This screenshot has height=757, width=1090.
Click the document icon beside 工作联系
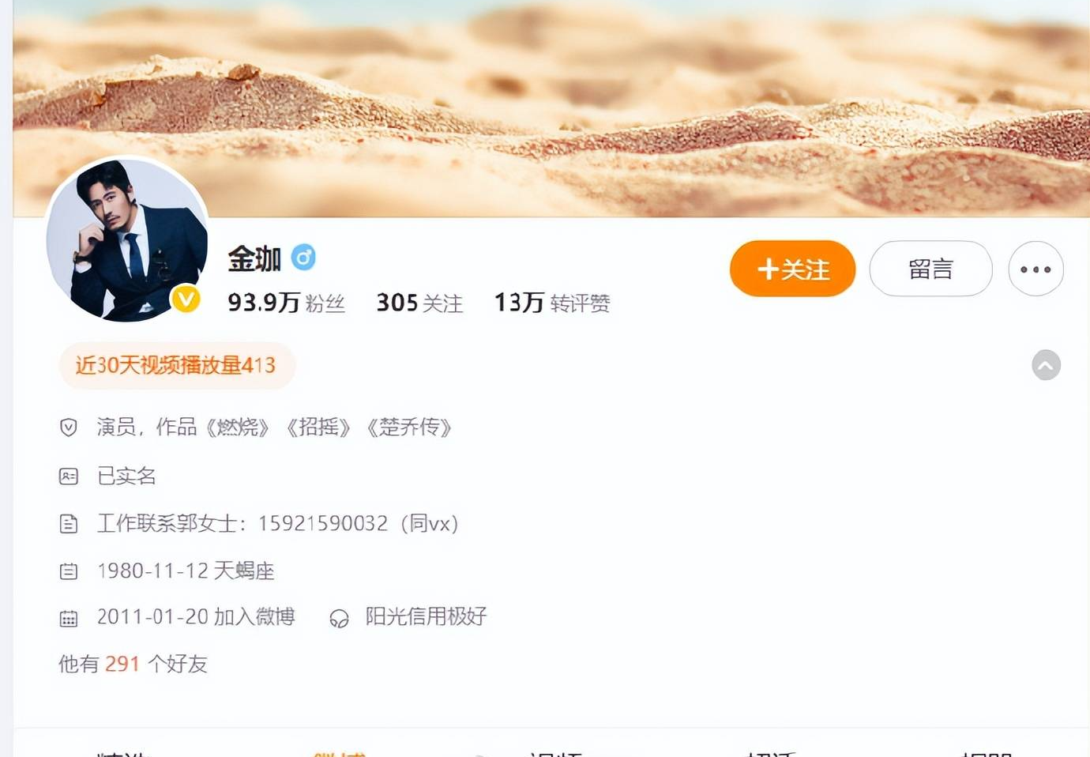(x=69, y=524)
